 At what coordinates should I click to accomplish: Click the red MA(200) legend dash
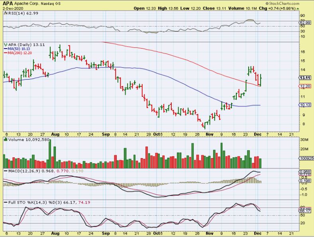click(6, 53)
